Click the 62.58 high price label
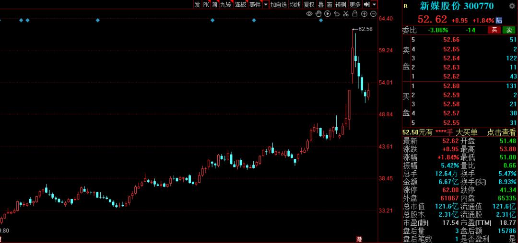Image resolution: width=518 pixels, height=243 pixels. click(x=365, y=29)
